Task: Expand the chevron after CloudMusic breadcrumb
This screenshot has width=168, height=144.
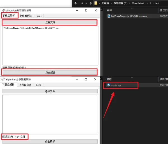Action: tap(147, 3)
